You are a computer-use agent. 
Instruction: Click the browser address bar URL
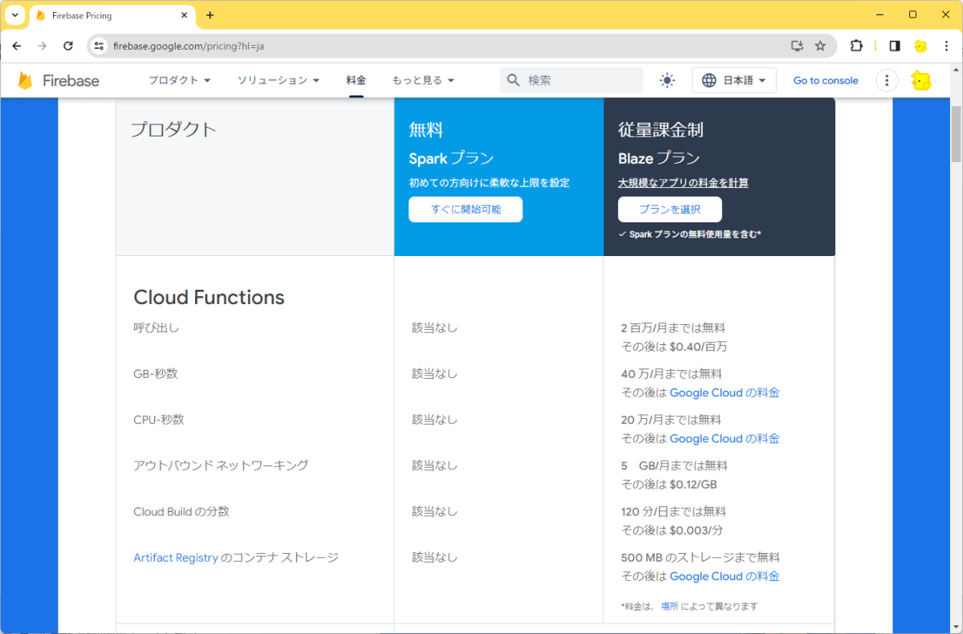click(189, 46)
